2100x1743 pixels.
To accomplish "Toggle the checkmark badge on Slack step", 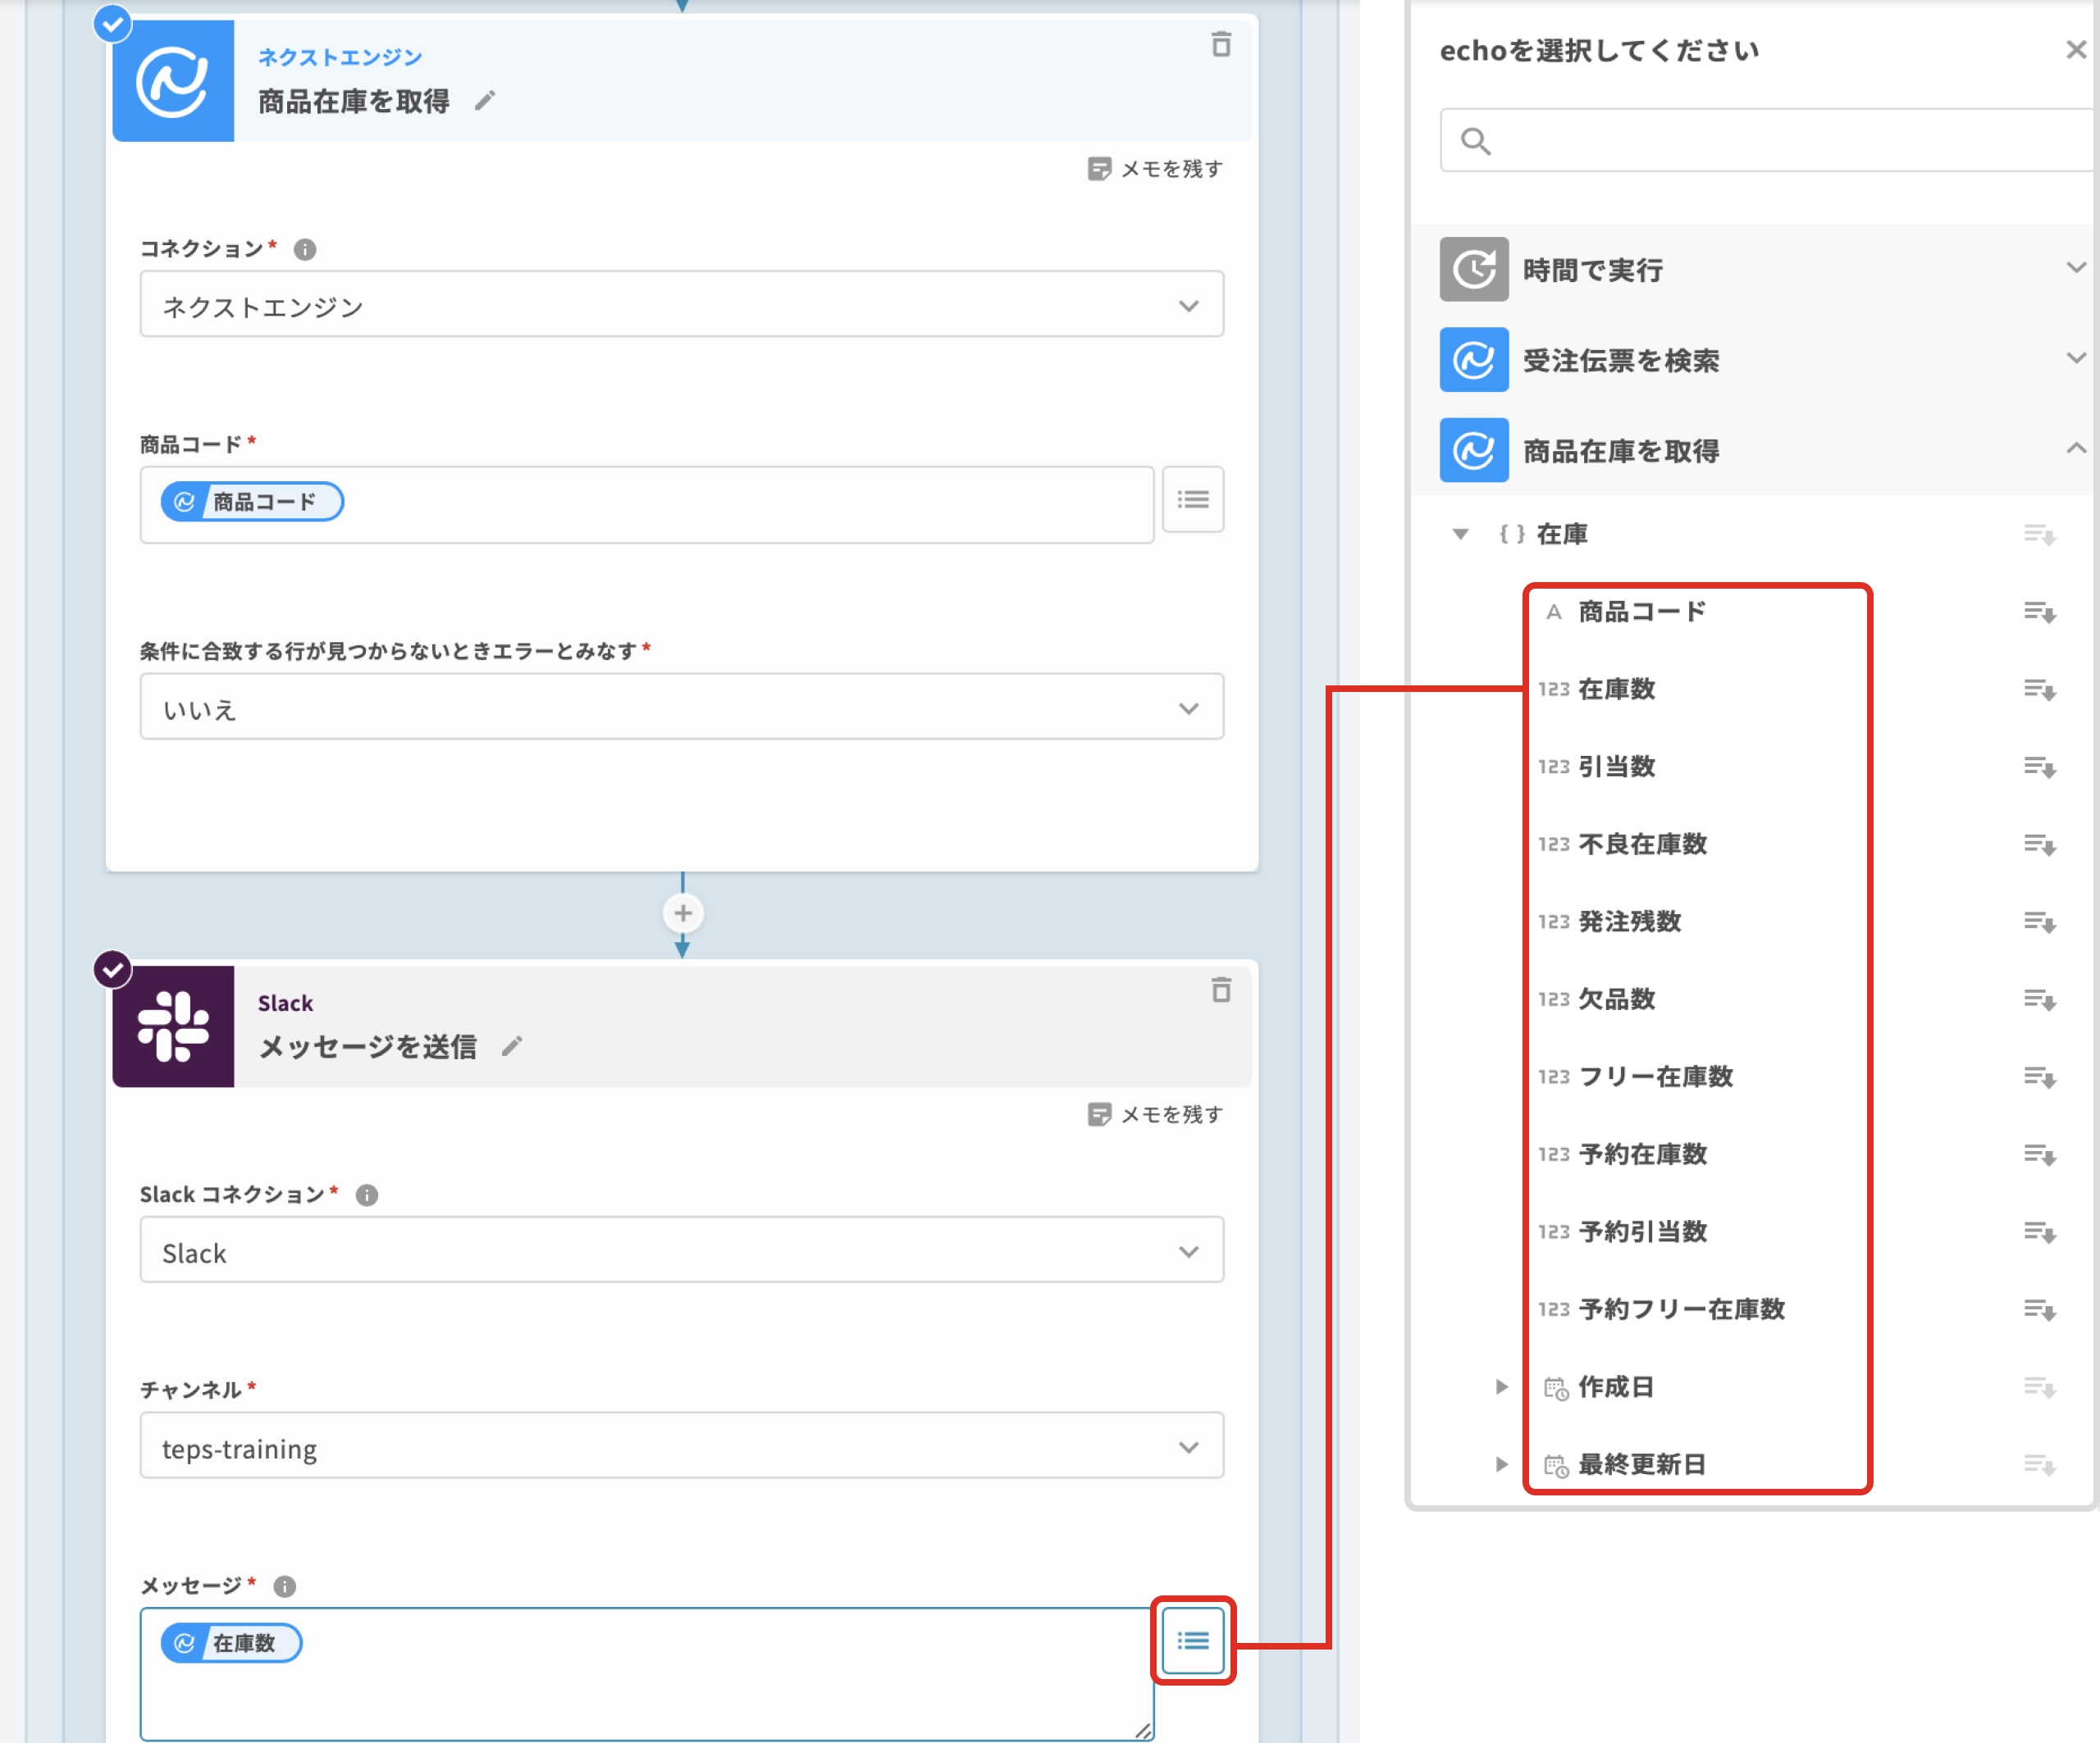I will pyautogui.click(x=113, y=968).
